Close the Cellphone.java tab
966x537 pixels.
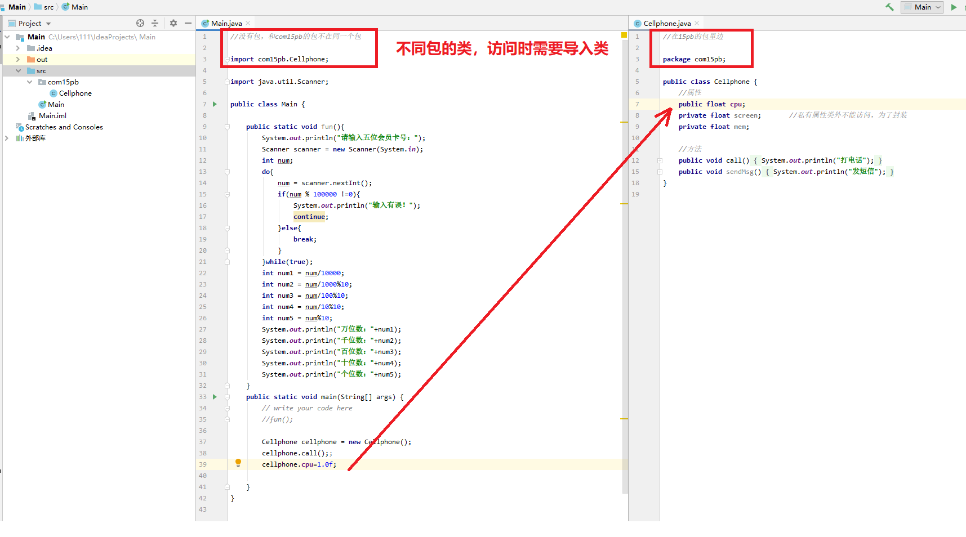(697, 23)
